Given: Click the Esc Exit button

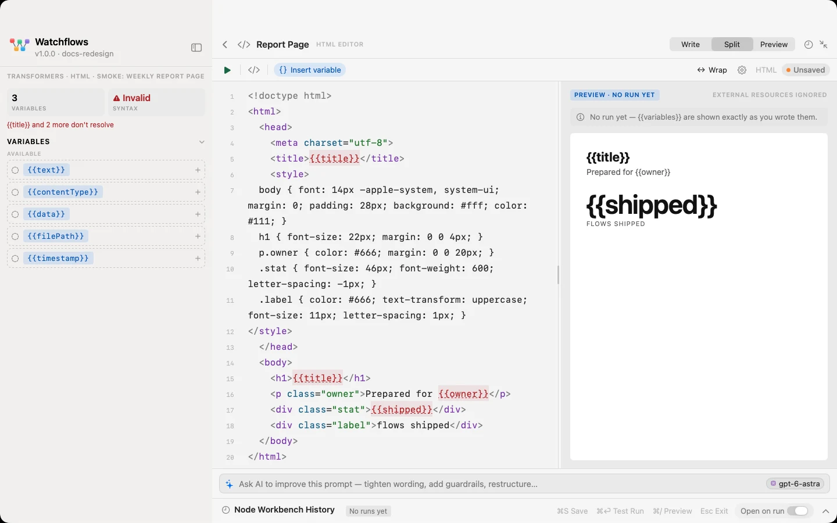Looking at the screenshot, I should [714, 511].
